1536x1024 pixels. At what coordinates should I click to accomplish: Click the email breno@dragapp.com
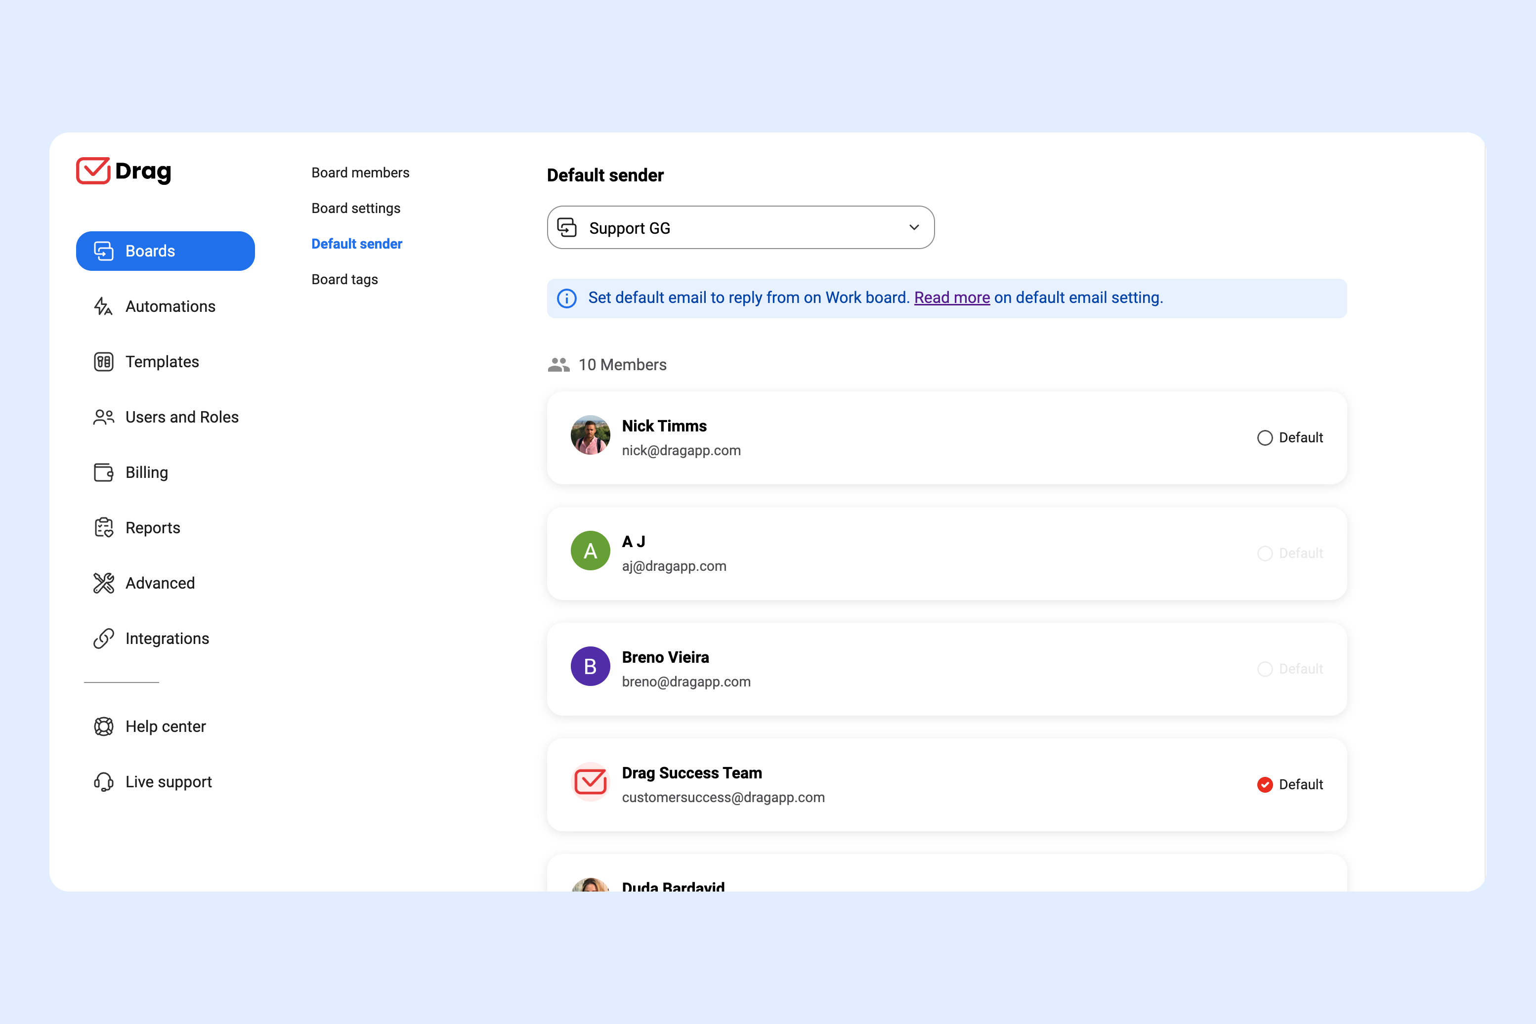[x=686, y=682]
